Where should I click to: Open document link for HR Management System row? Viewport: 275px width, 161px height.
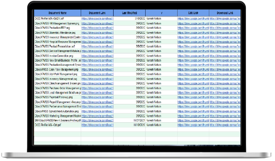[97, 23]
